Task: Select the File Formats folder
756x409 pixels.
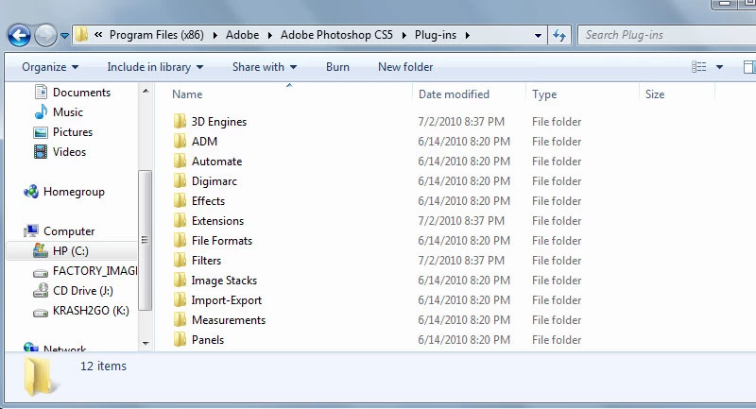Action: (214, 240)
